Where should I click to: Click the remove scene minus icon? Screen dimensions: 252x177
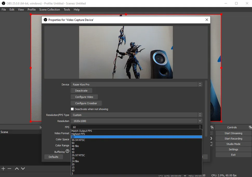pos(9,169)
